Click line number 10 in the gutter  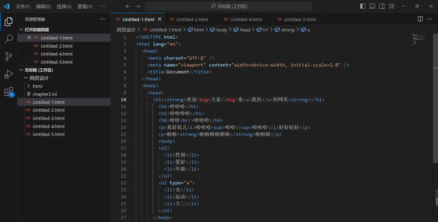[123, 99]
